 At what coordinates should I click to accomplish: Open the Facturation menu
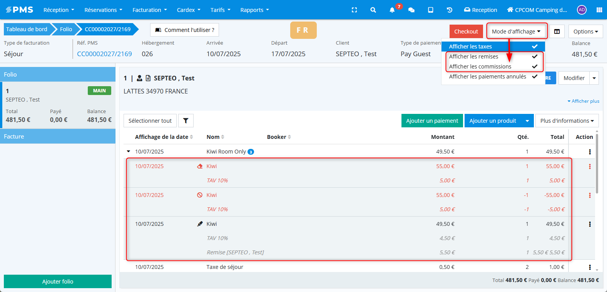tap(149, 10)
